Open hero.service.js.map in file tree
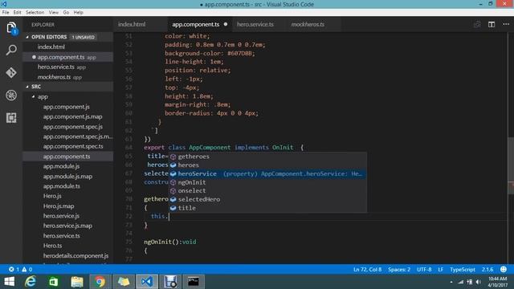This screenshot has height=289, width=514. click(68, 226)
